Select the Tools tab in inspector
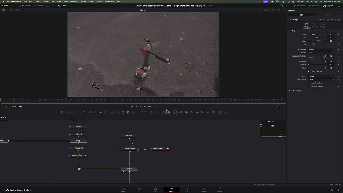 point(301,15)
